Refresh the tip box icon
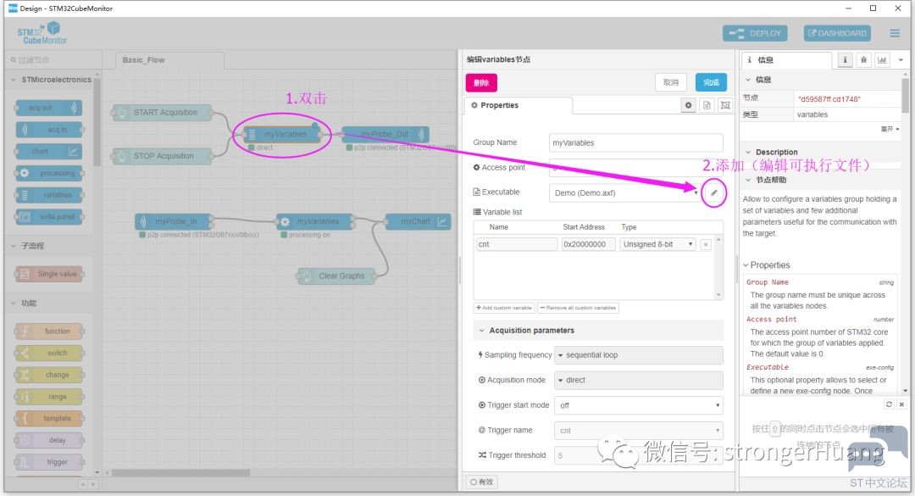 click(889, 404)
